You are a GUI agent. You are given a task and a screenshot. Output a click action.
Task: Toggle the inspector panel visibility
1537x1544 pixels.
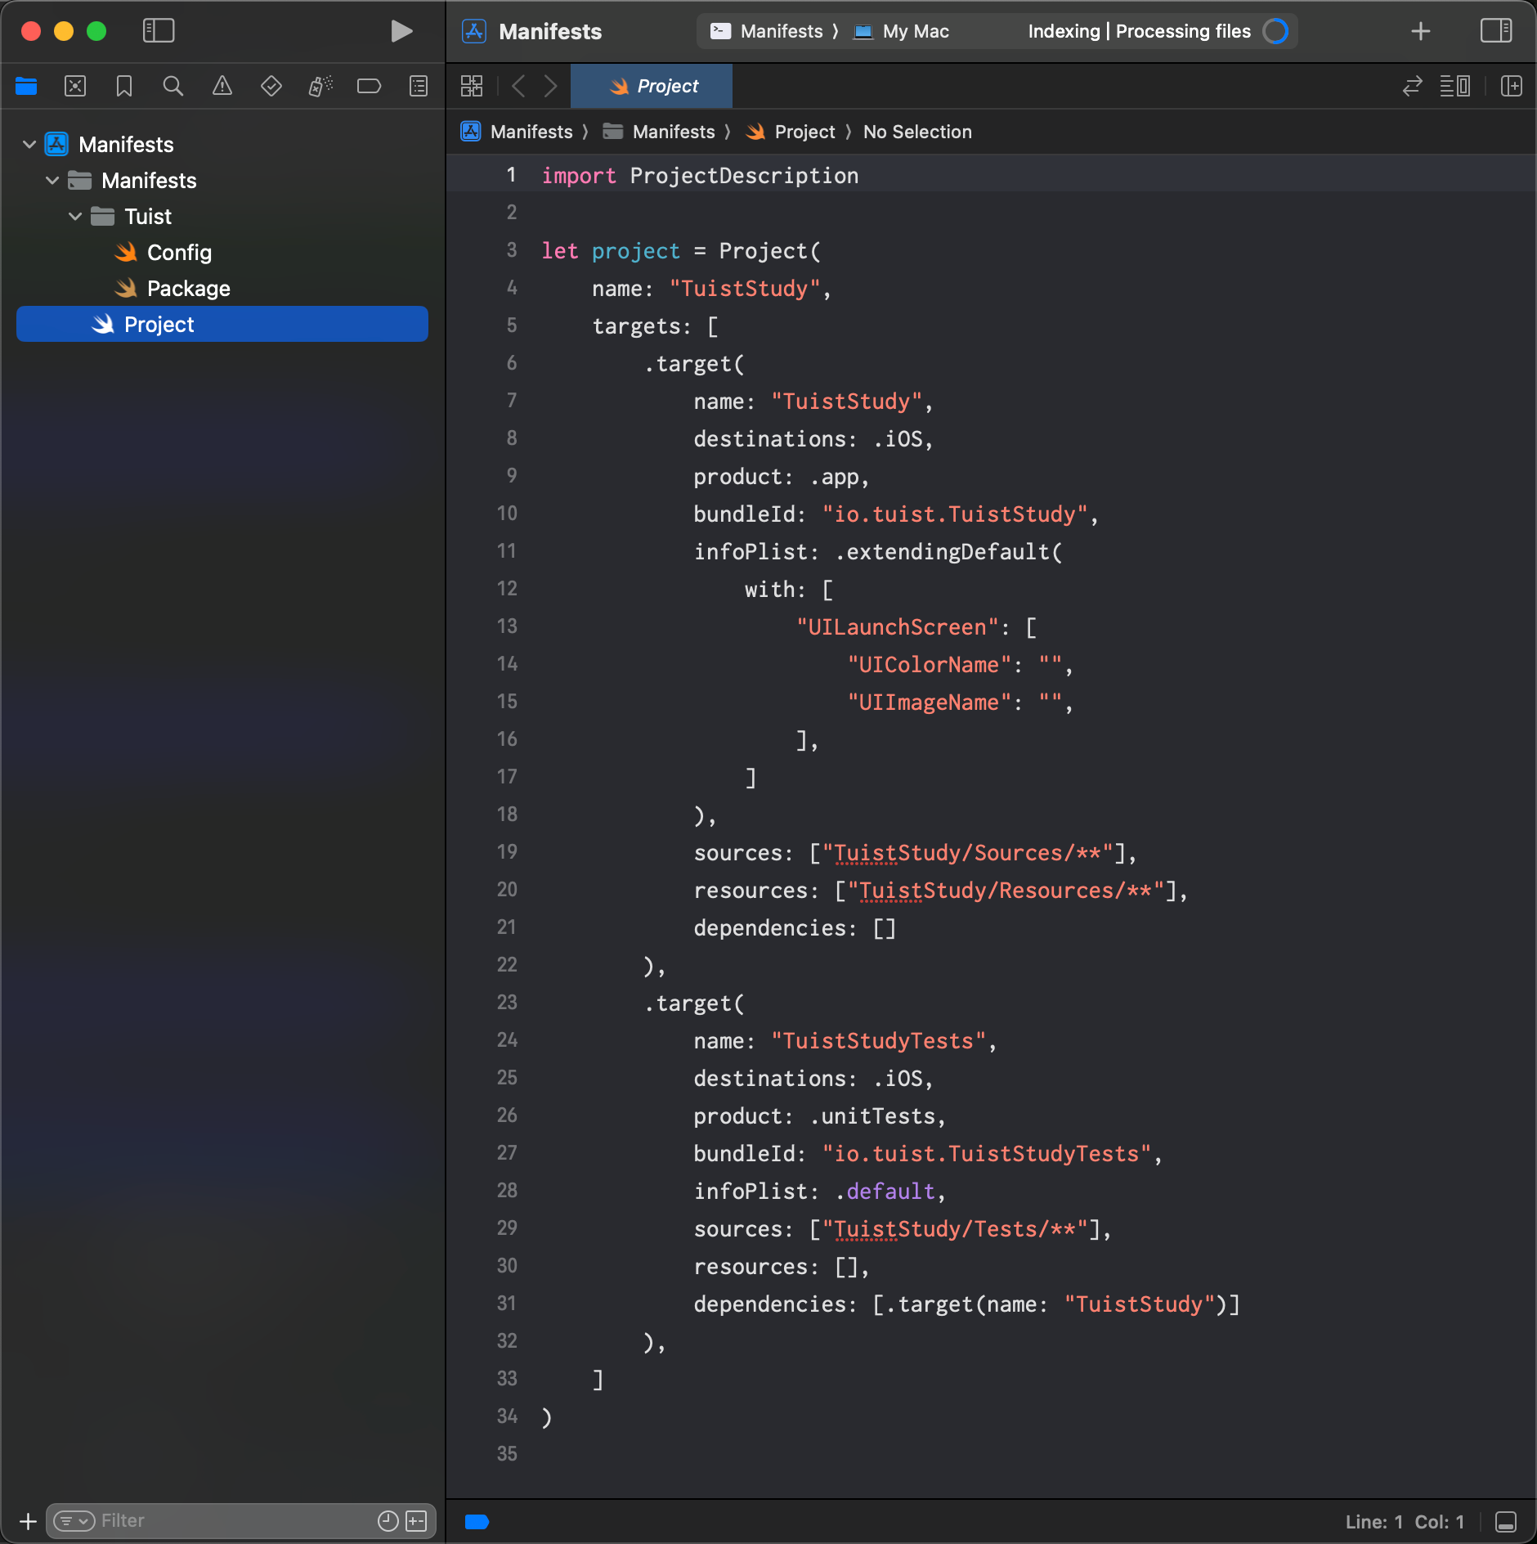pos(1496,31)
